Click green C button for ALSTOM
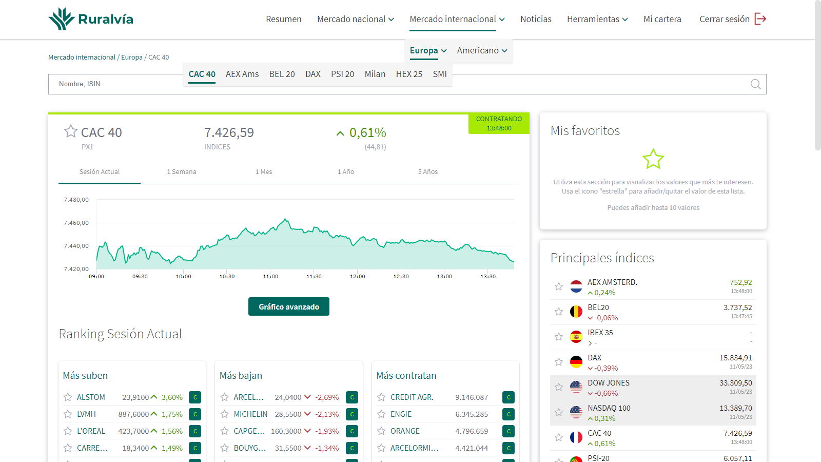 point(195,397)
